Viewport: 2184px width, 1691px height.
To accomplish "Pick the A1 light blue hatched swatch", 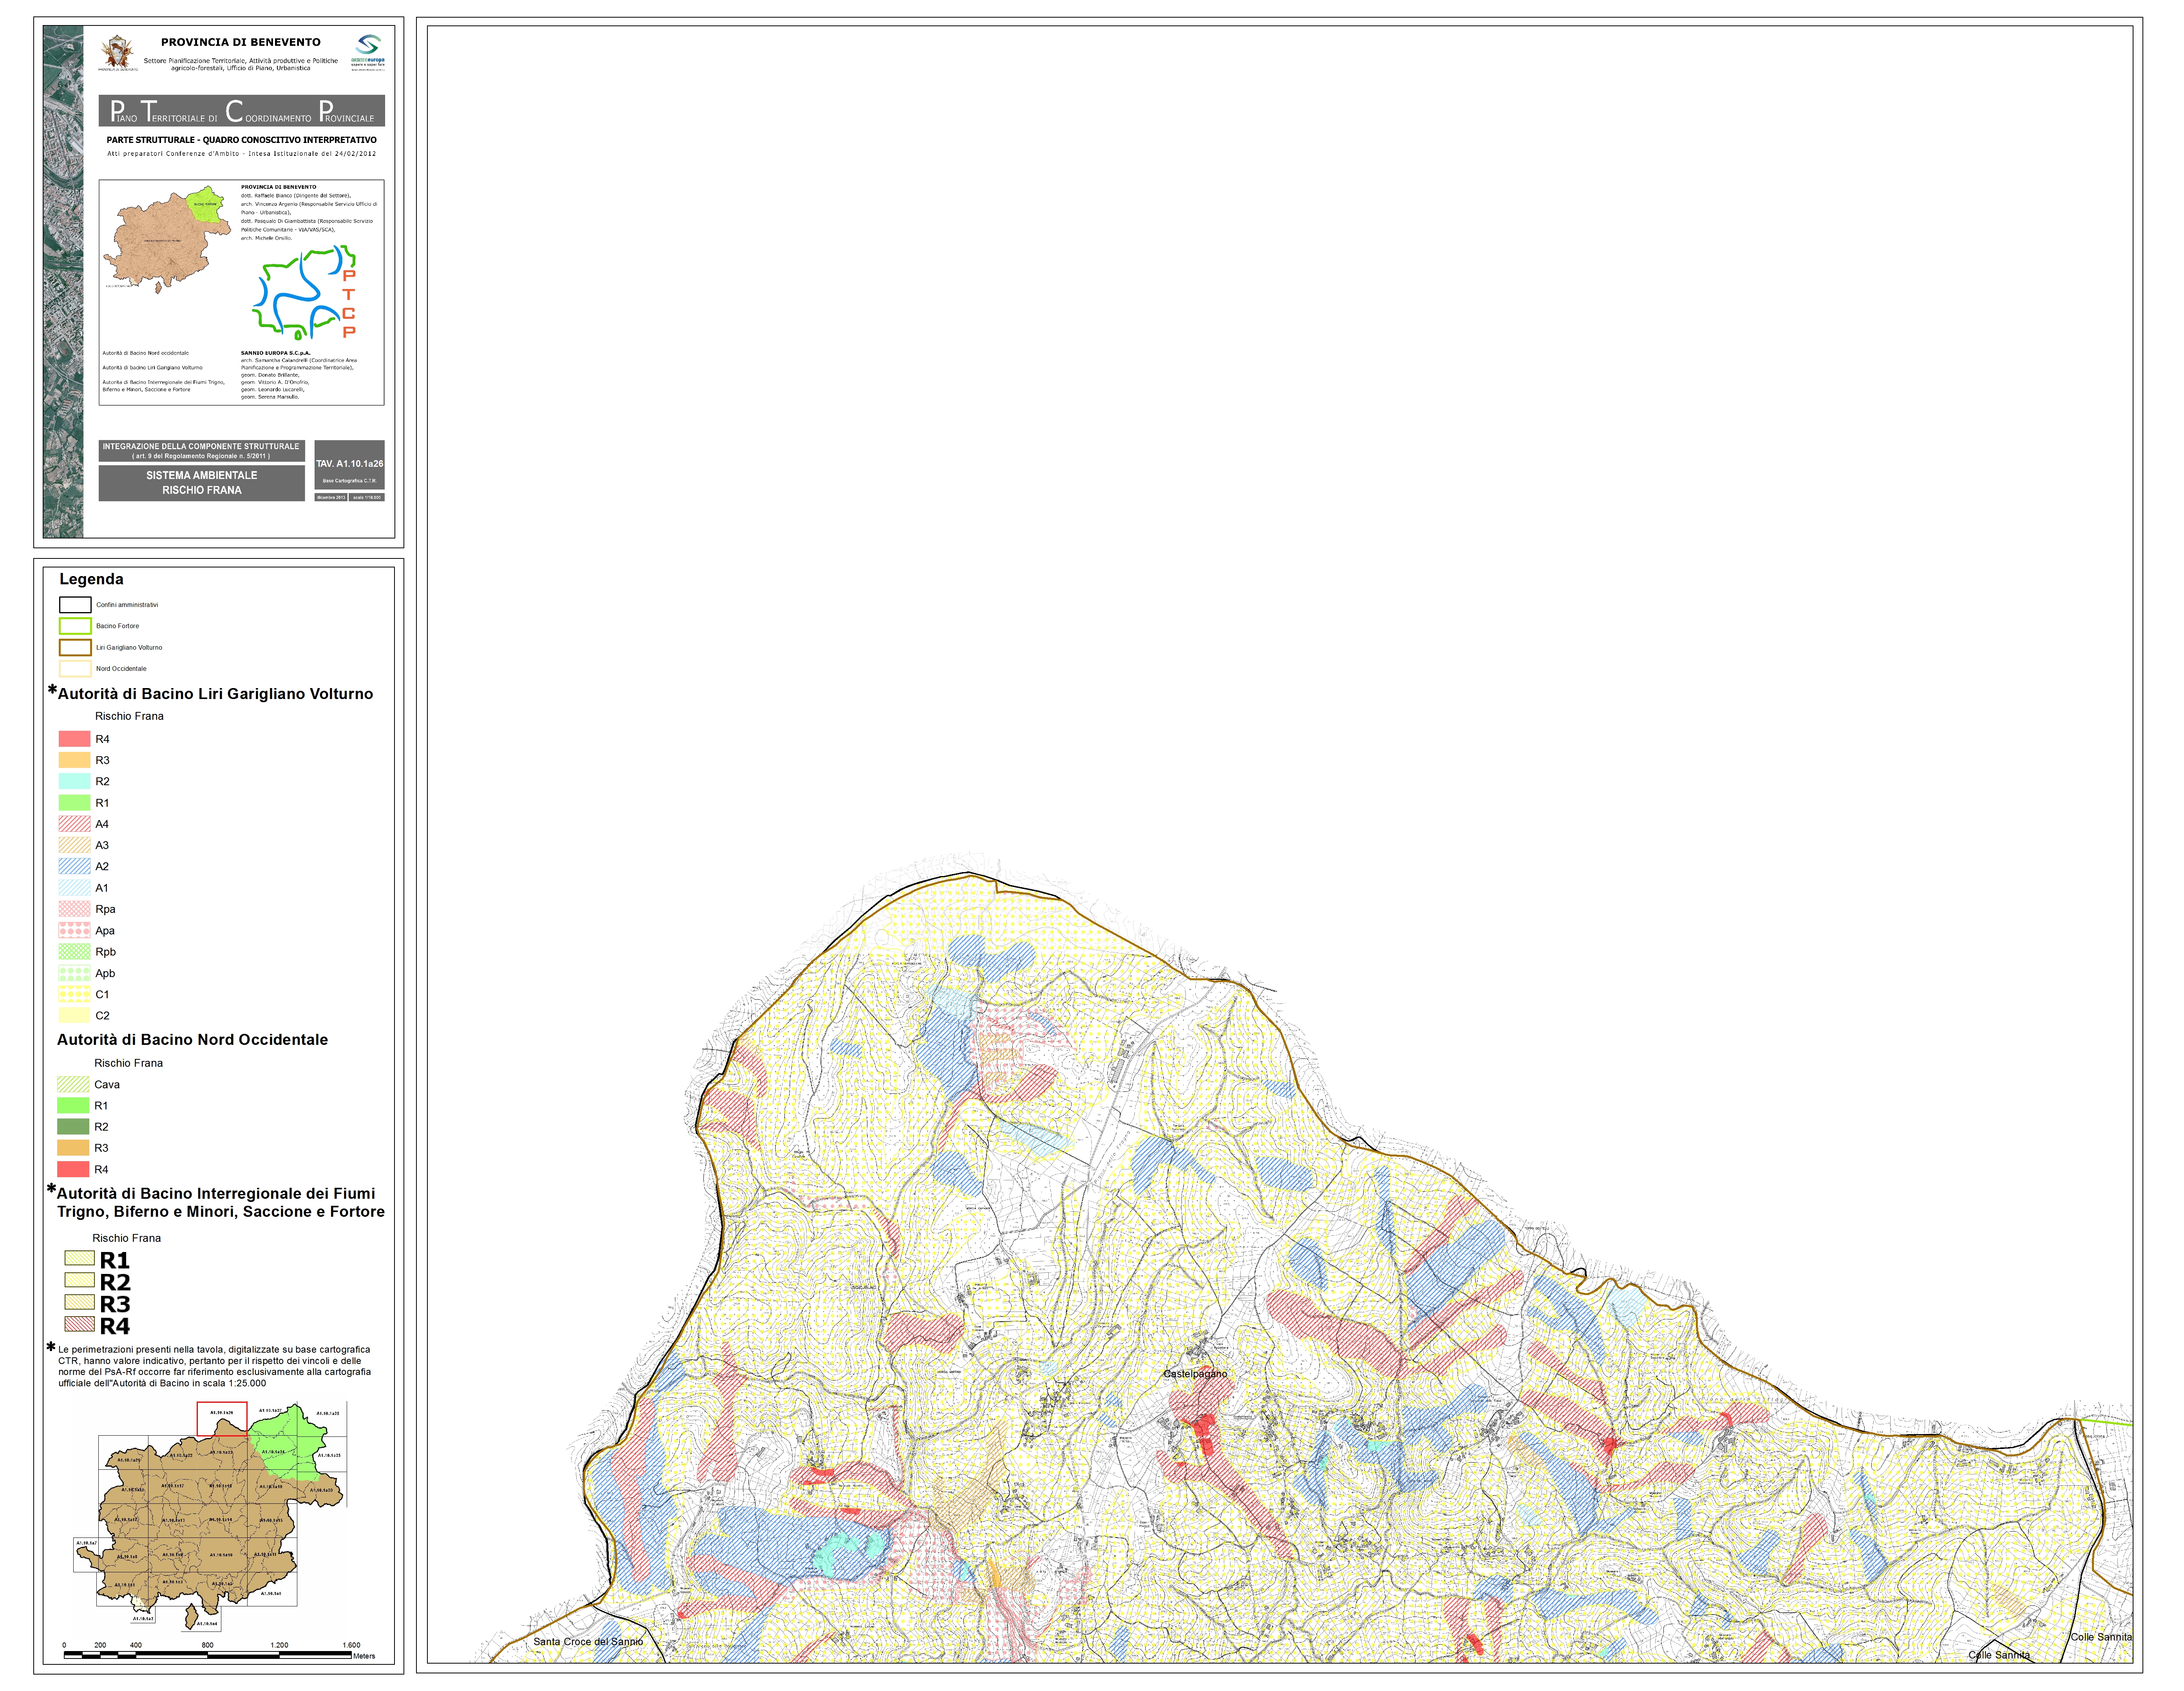I will [x=75, y=887].
